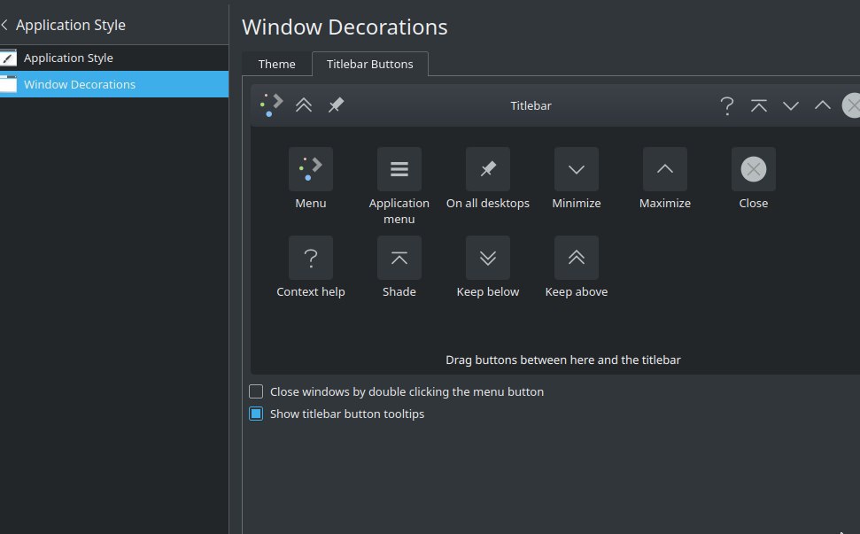This screenshot has width=860, height=534.
Task: Select the Close button in the grid
Action: pyautogui.click(x=754, y=169)
